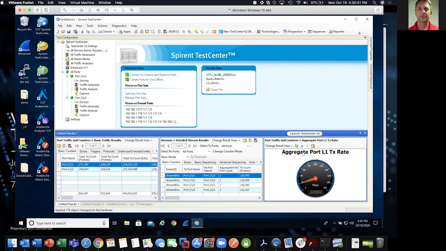Select All Traffic Generators tree item

pyautogui.click(x=83, y=55)
